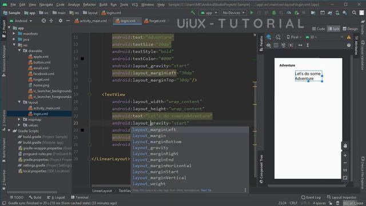Switch editor to Split view

click(x=334, y=29)
